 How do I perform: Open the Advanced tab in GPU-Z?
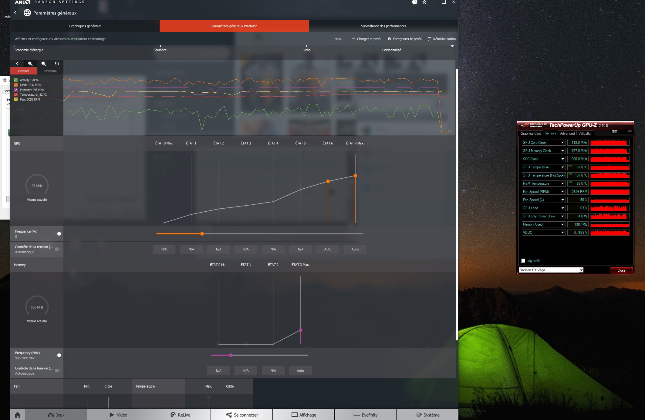point(567,134)
